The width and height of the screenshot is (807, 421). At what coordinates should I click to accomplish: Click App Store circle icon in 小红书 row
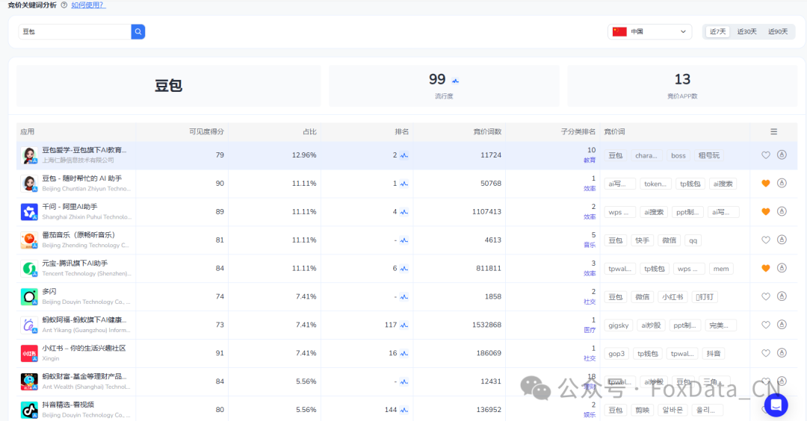(782, 352)
